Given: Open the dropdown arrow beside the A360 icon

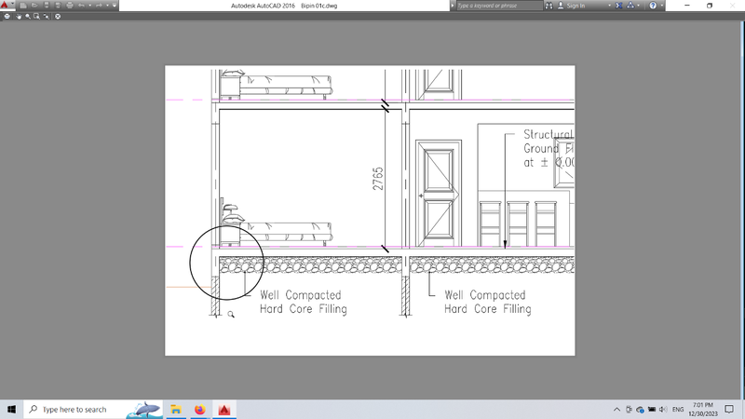Looking at the screenshot, I should pyautogui.click(x=638, y=6).
